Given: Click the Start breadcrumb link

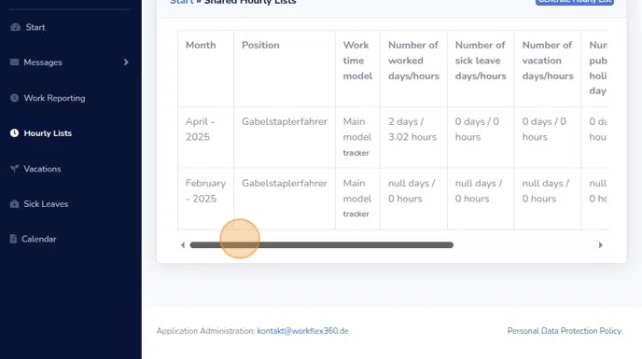Looking at the screenshot, I should [x=181, y=2].
